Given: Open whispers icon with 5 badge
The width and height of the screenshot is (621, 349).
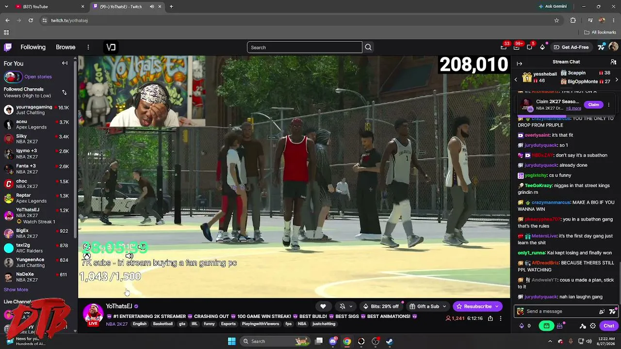Looking at the screenshot, I should [x=530, y=47].
